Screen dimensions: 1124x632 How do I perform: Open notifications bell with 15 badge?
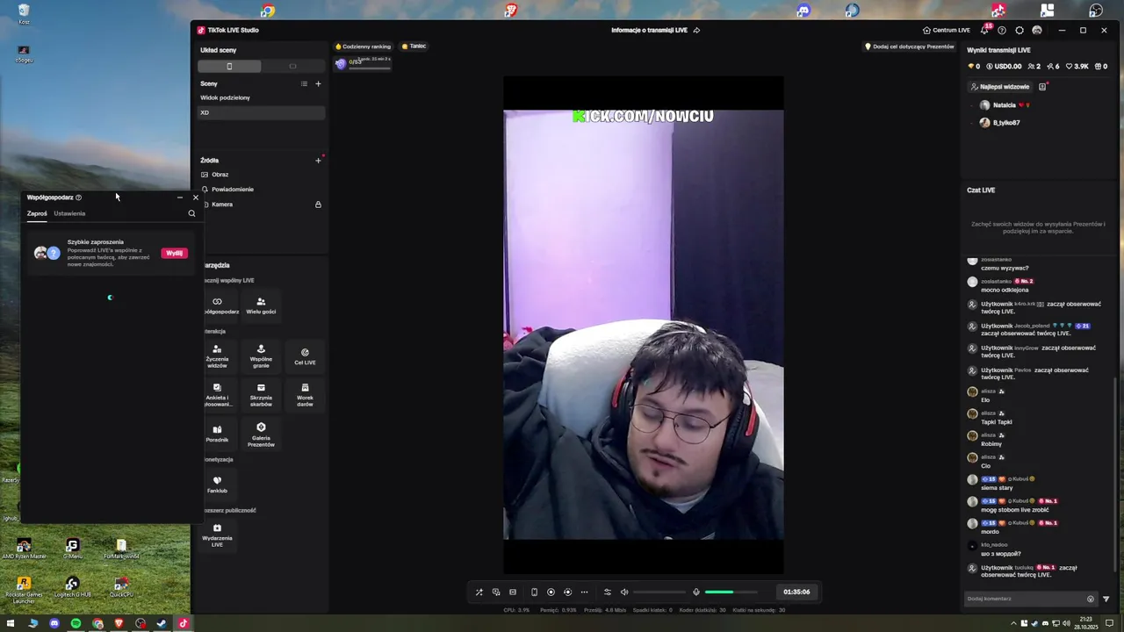pyautogui.click(x=984, y=30)
